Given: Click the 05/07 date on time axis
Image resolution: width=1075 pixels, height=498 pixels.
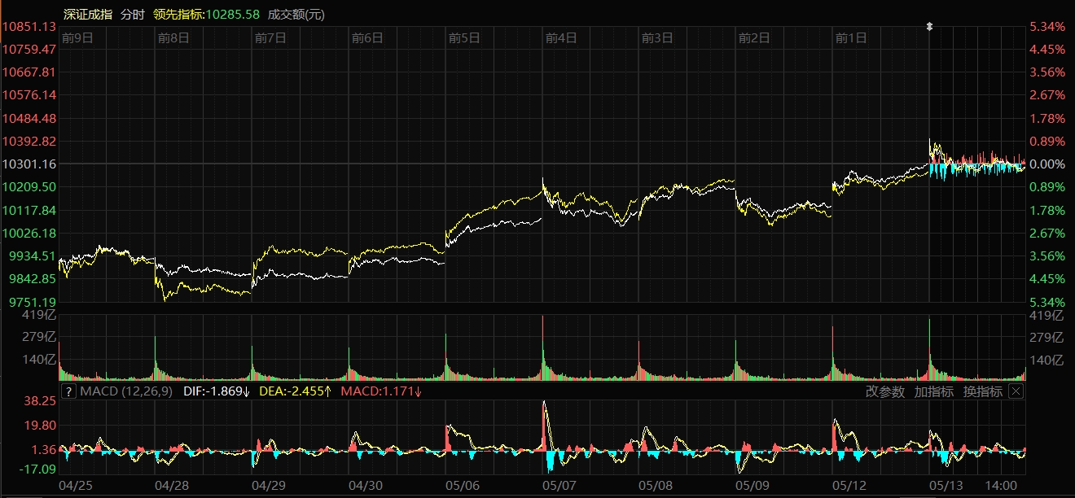Looking at the screenshot, I should [x=560, y=485].
